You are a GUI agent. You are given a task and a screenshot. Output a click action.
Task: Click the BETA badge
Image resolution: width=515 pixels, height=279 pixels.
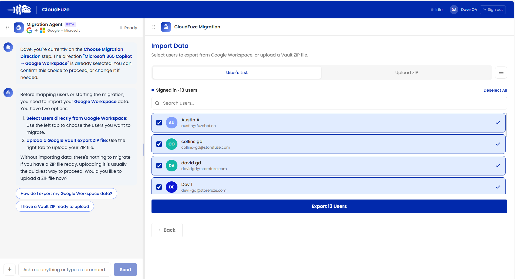tap(70, 24)
